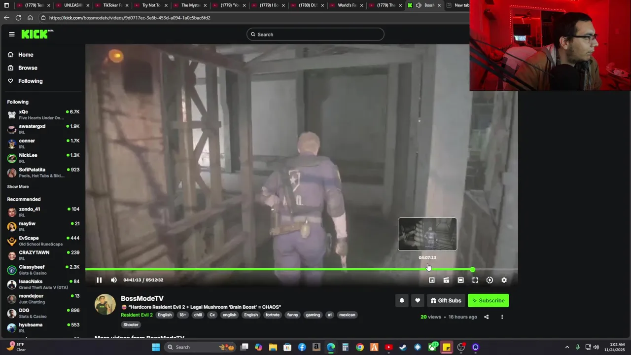Open the browser tab actions menu

(x=6, y=5)
